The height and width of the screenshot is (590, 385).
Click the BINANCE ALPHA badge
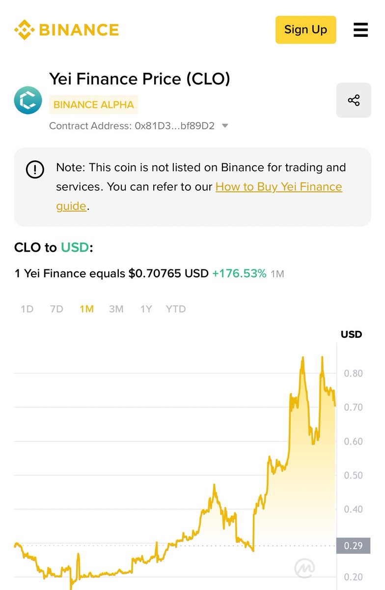click(x=93, y=105)
